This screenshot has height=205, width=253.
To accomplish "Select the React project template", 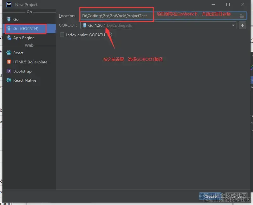I will pyautogui.click(x=29, y=53).
